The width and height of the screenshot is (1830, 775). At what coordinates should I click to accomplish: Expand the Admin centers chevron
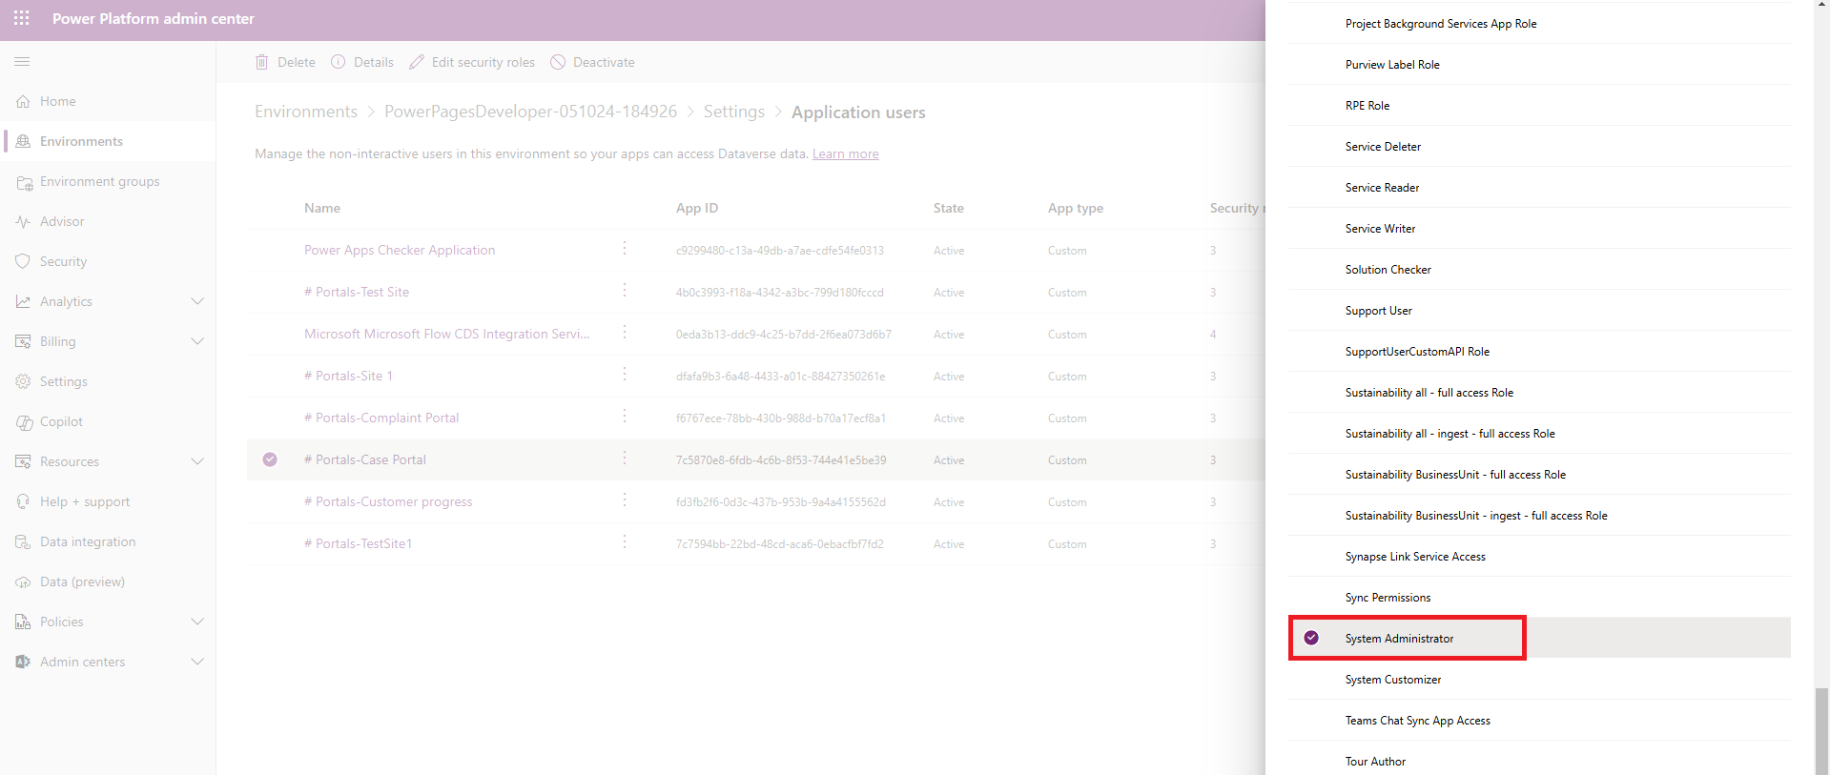coord(197,662)
